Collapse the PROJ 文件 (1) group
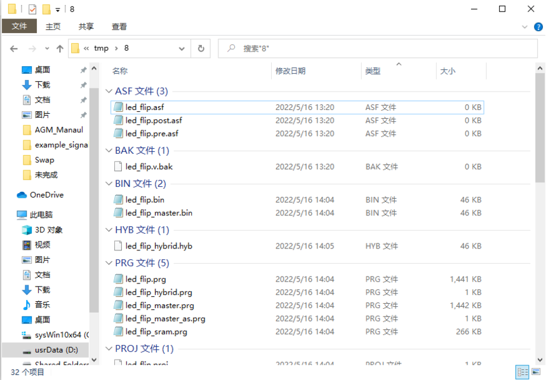The image size is (546, 380). 109,348
